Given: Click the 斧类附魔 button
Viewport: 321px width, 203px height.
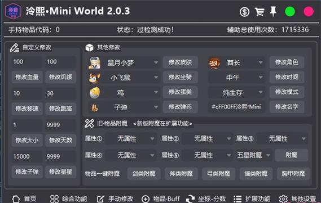Looking at the screenshot, I should pyautogui.click(x=181, y=174).
